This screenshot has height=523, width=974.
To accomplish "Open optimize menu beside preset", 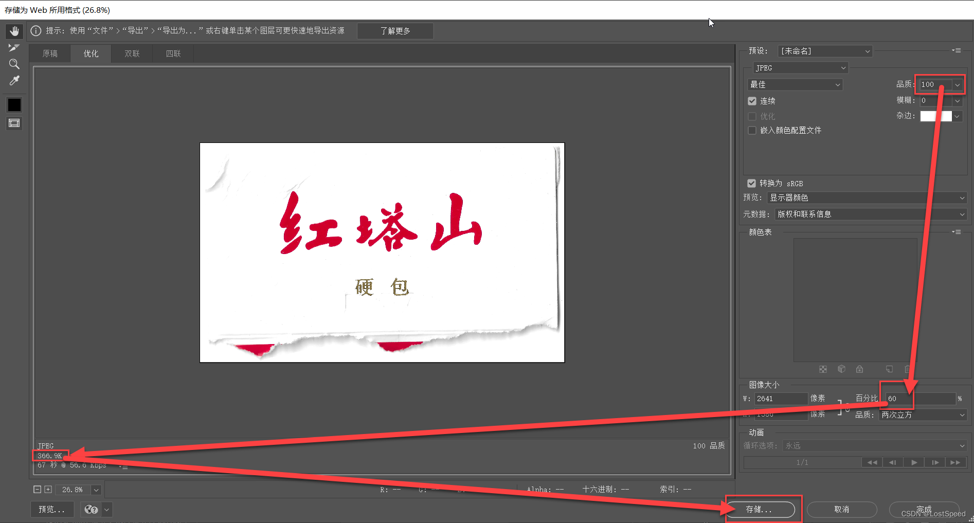I will (x=957, y=50).
